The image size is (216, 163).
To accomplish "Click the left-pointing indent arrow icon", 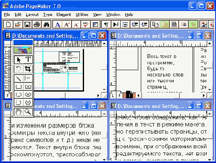I will coord(135,24).
